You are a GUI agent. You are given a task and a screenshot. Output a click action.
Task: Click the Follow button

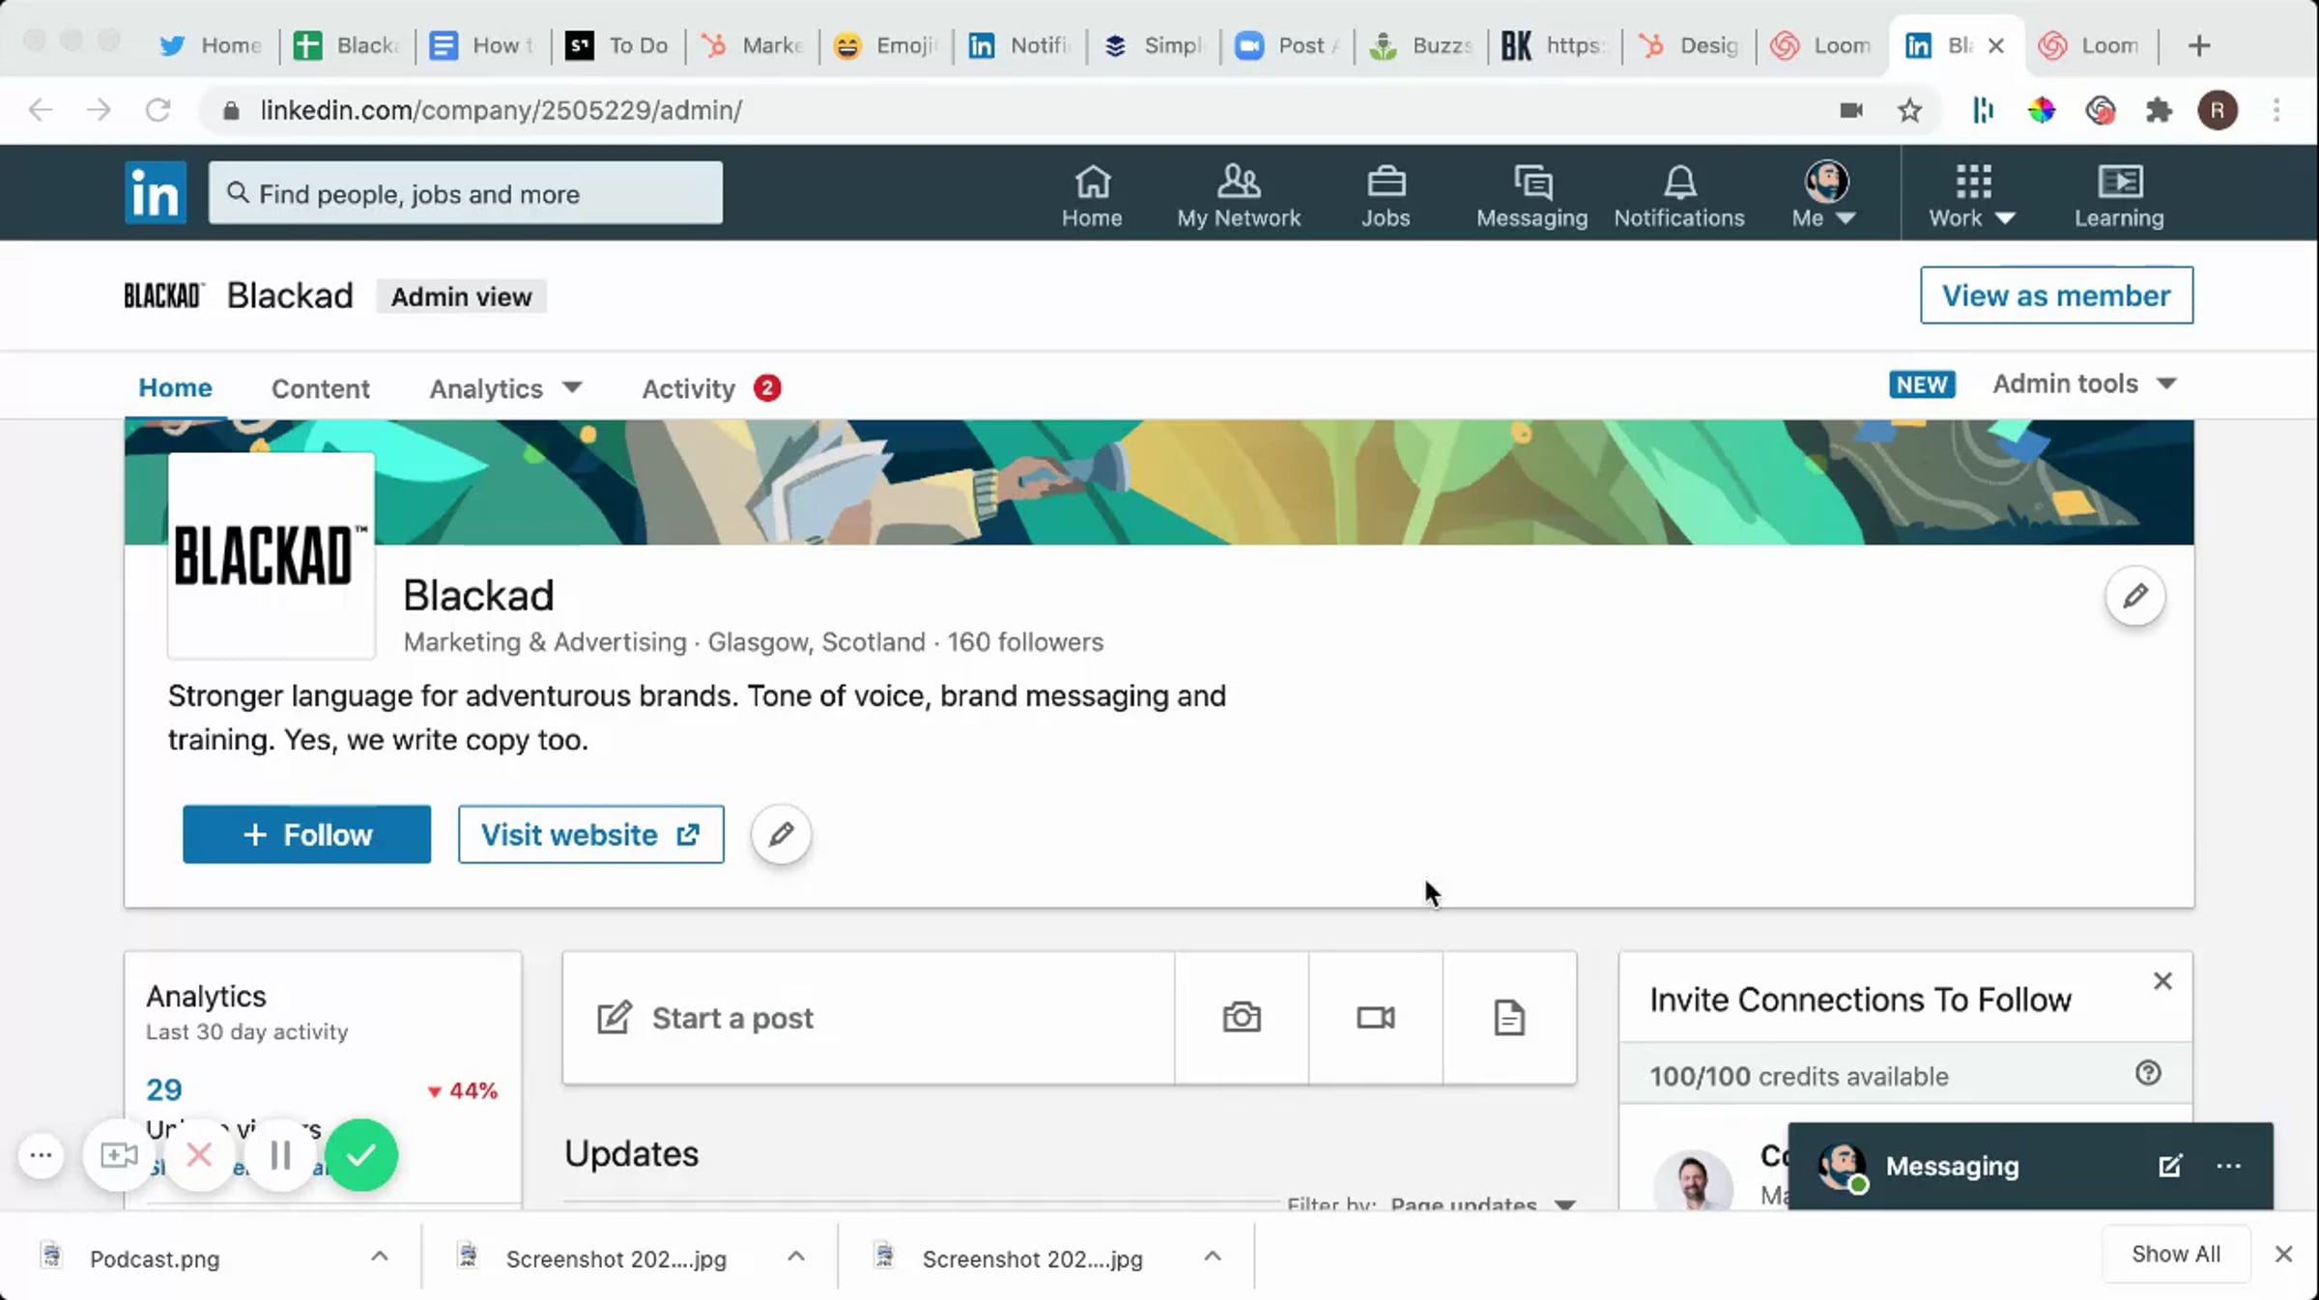pyautogui.click(x=306, y=834)
